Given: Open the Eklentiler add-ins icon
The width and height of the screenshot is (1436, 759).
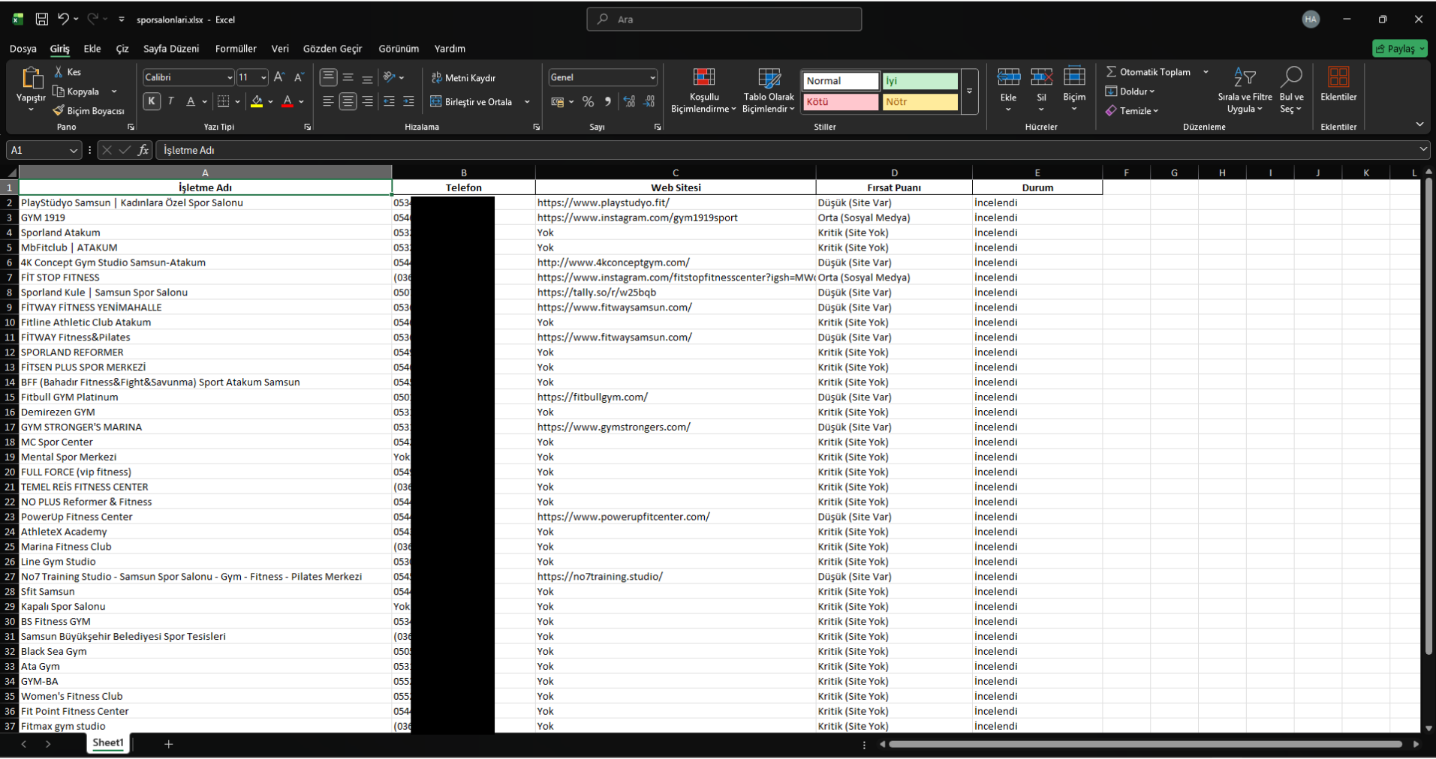Looking at the screenshot, I should click(x=1338, y=76).
